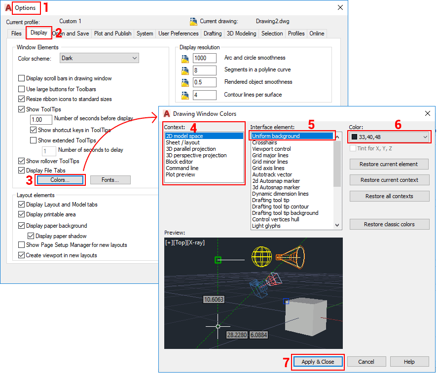Click Restore all contexts button
Screen dimensions: 439x379
[389, 196]
